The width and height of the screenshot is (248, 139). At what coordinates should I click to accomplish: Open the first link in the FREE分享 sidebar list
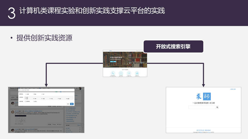71,108
